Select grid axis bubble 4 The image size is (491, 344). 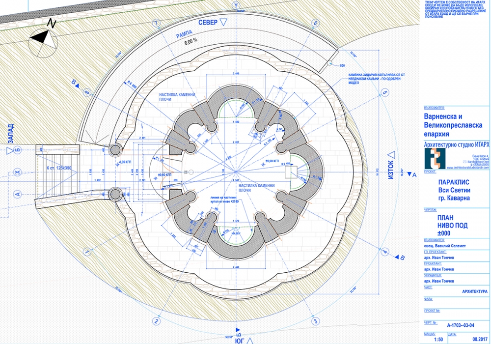click(x=385, y=251)
